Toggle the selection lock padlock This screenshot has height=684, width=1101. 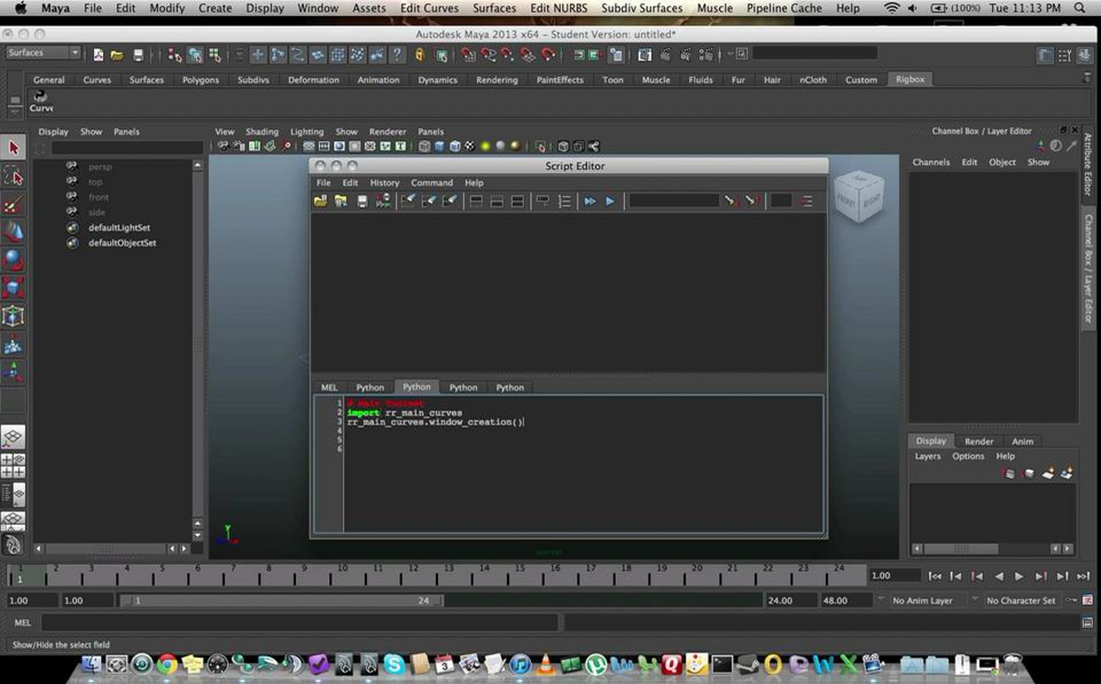click(x=419, y=55)
